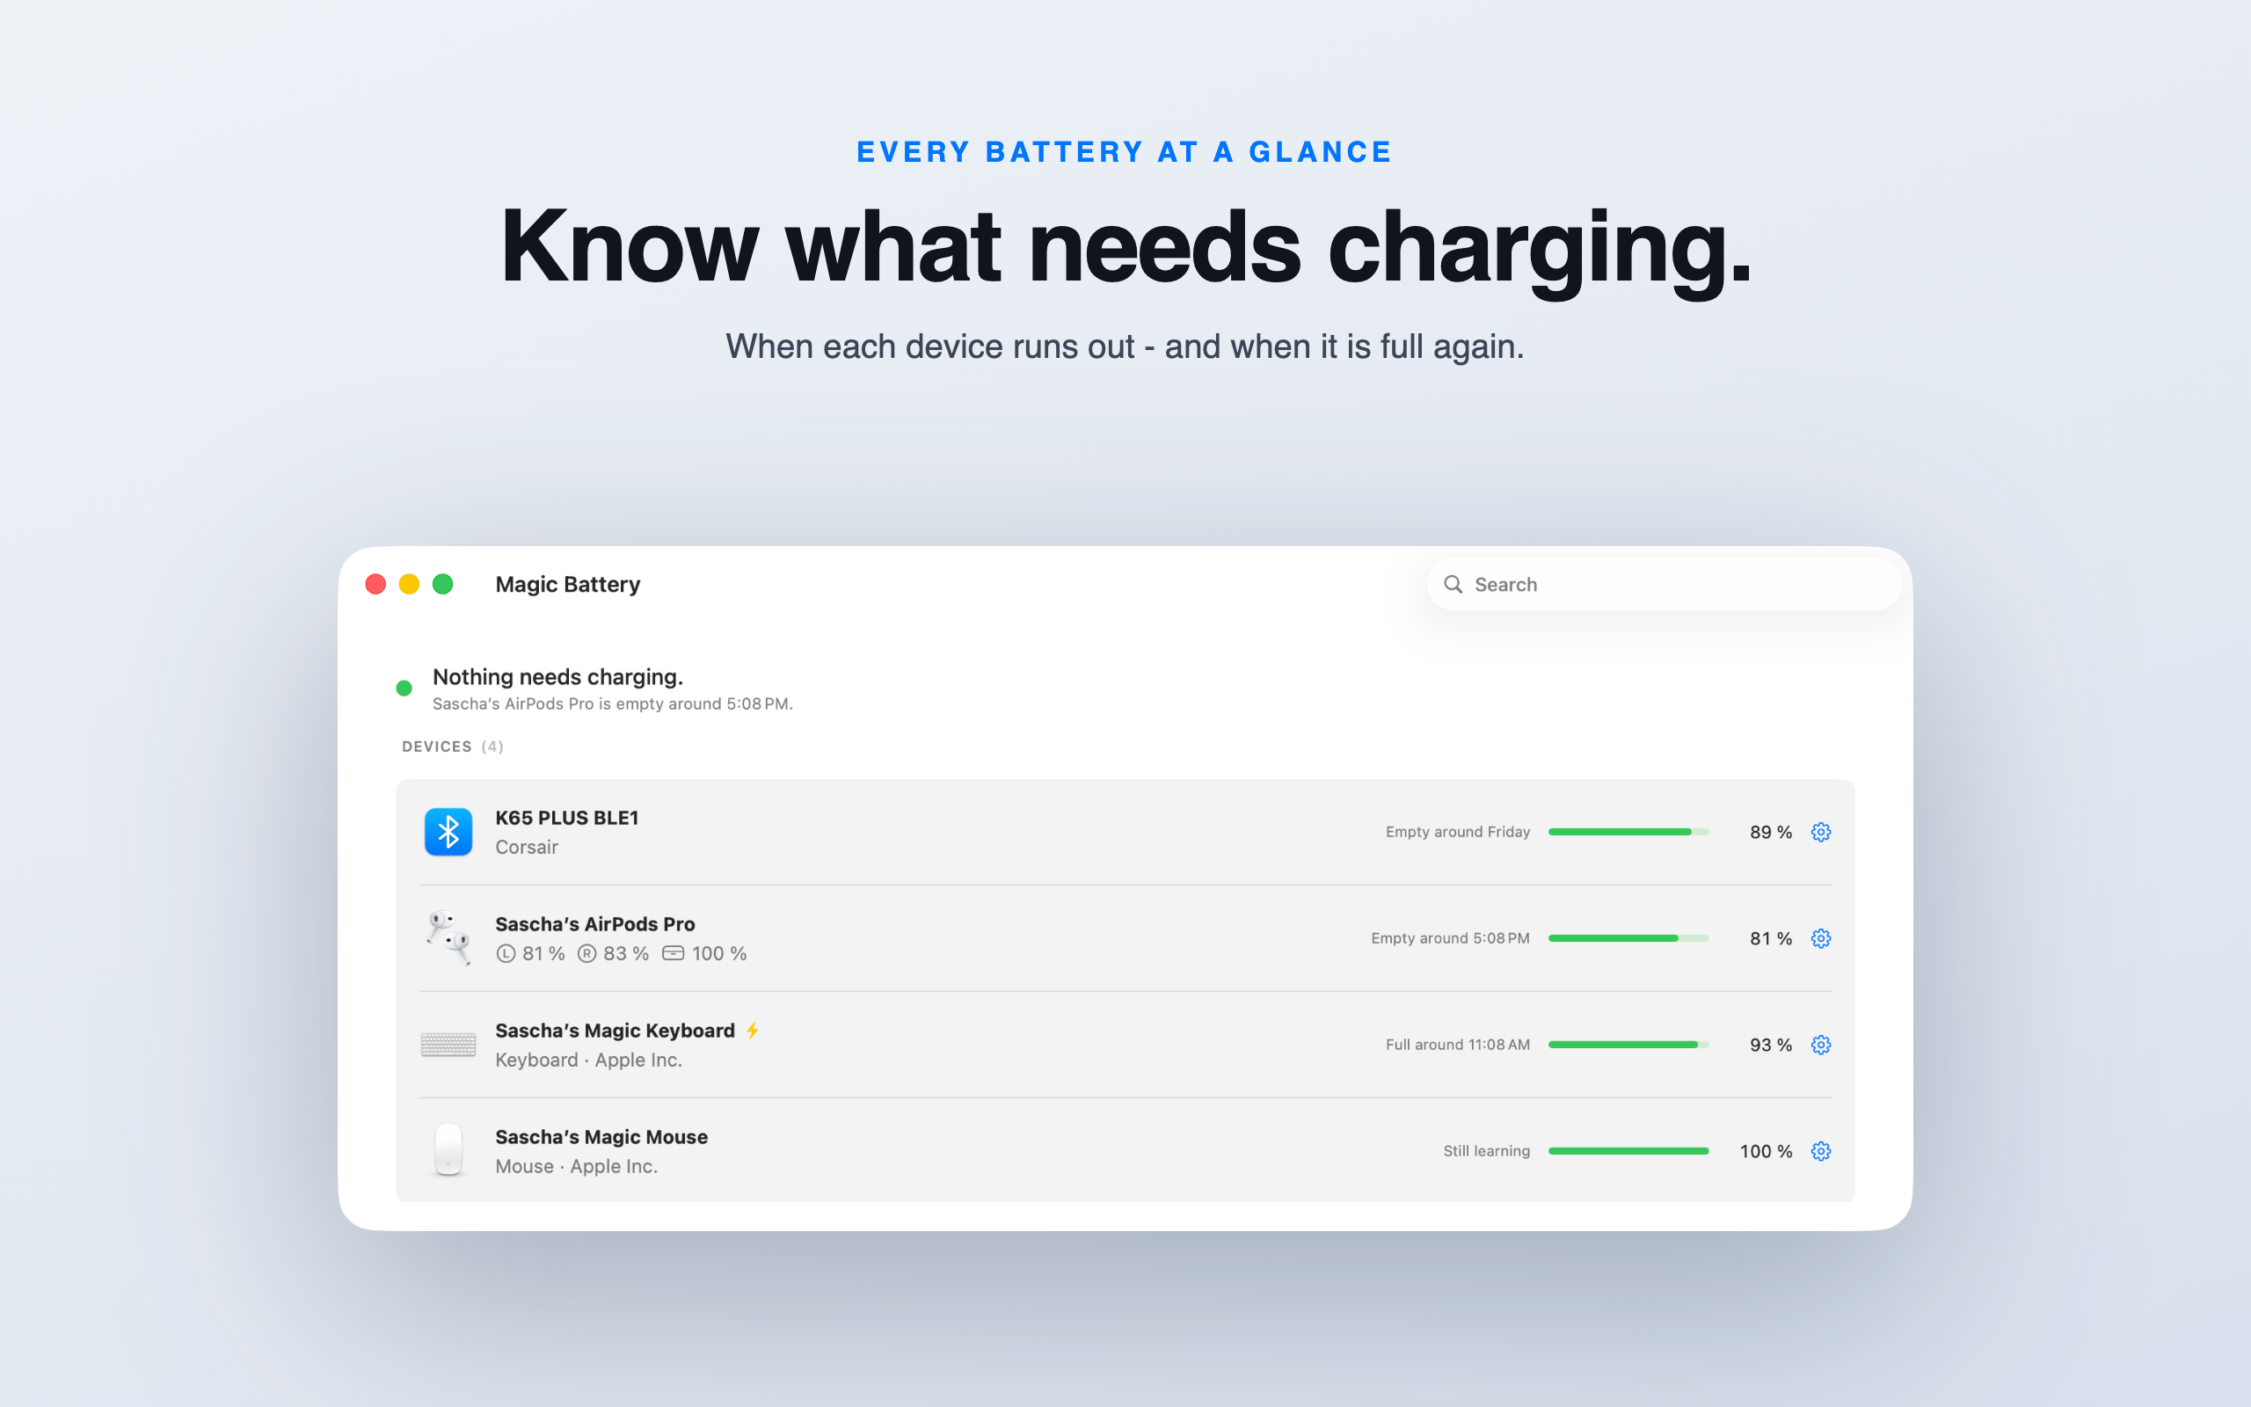Open settings gear for Sascha's Magic Keyboard
The width and height of the screenshot is (2251, 1407).
(1820, 1045)
